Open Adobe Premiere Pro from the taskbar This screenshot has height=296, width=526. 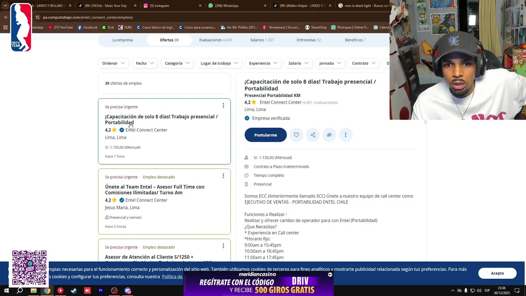[101, 291]
